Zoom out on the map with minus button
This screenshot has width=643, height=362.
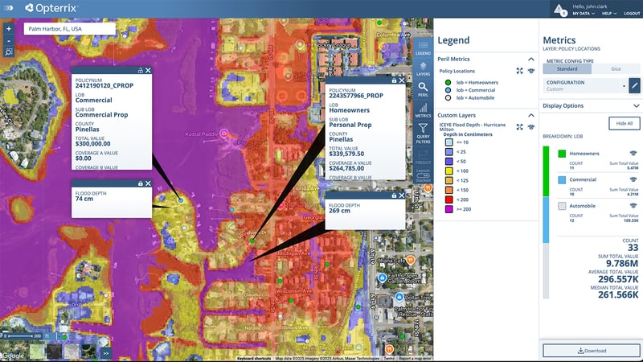9,41
